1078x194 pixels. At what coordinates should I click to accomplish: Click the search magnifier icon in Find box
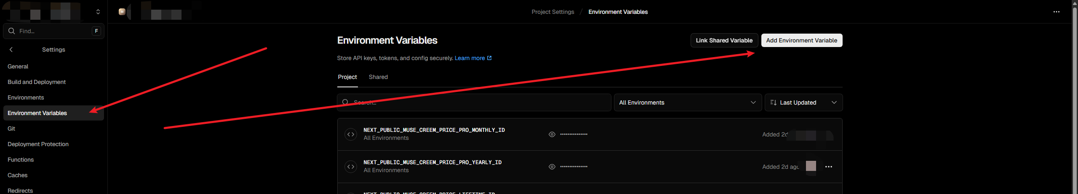click(x=12, y=31)
